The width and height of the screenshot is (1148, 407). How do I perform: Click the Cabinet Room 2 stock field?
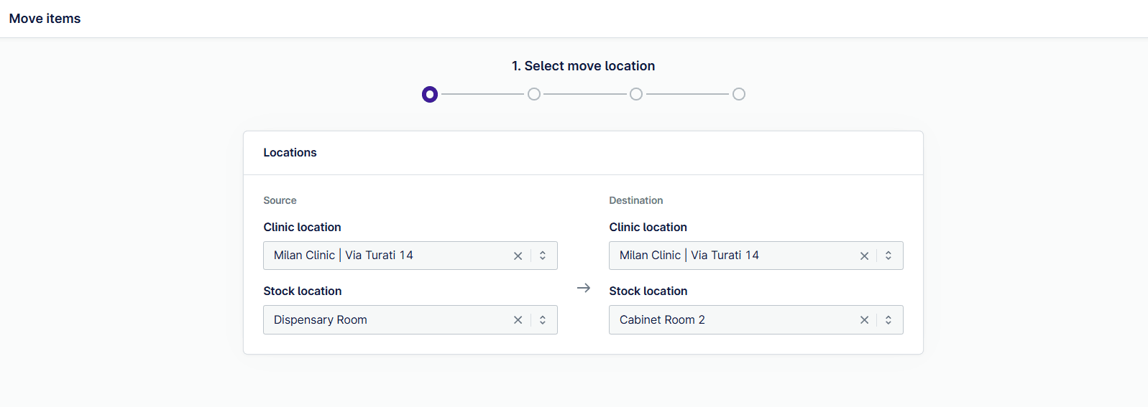pos(662,320)
